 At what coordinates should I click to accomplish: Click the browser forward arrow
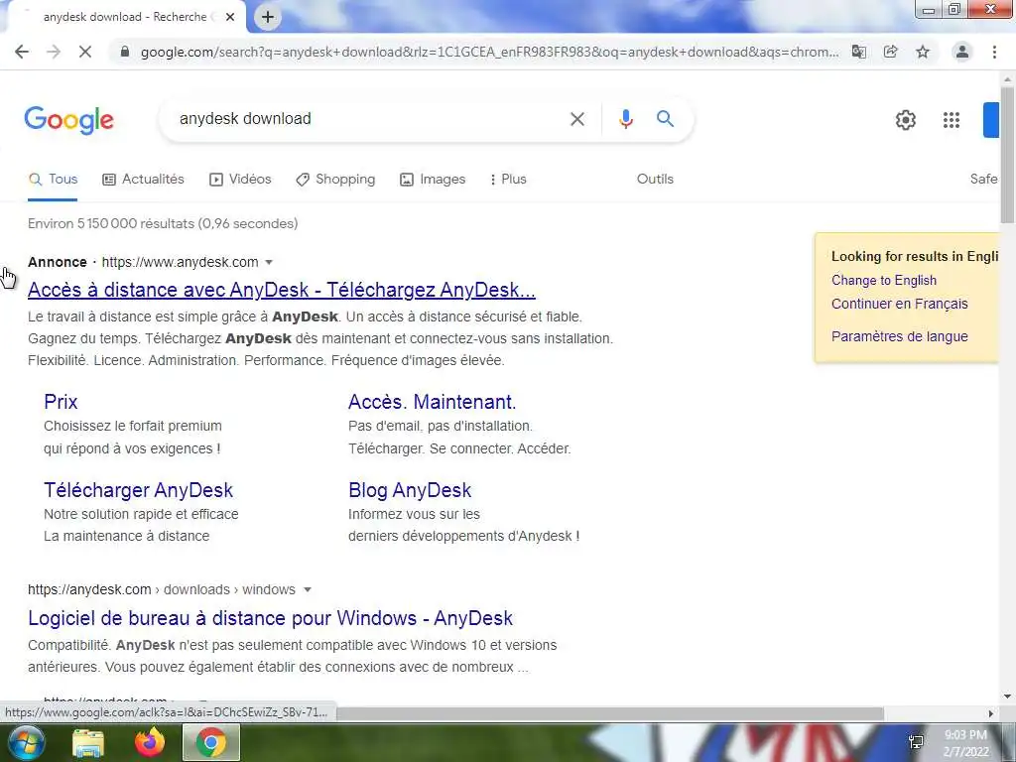tap(54, 52)
